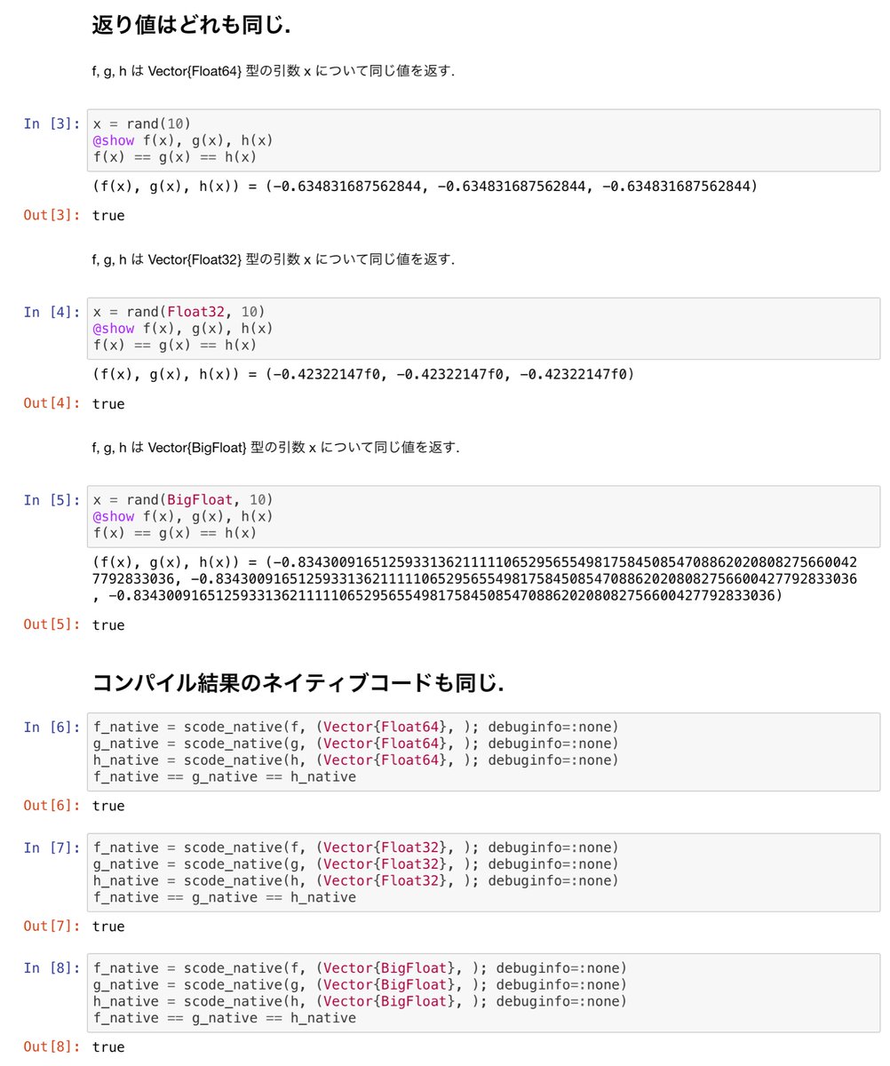Screen dimensions: 890x1066
Task: Click the code cell In [5] editor
Action: click(x=483, y=516)
